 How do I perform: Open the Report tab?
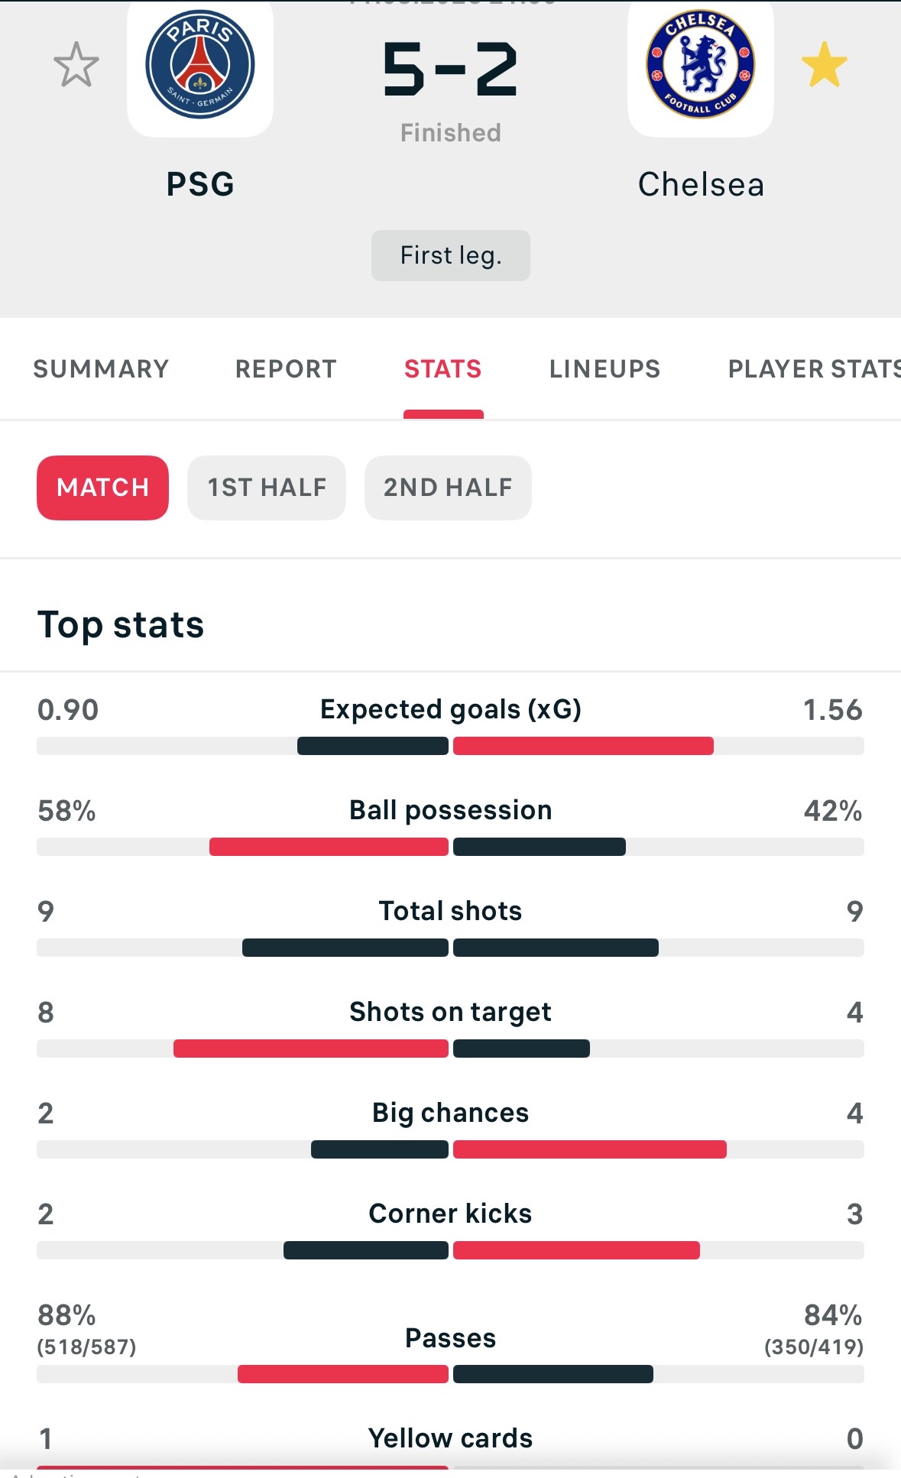(x=286, y=369)
